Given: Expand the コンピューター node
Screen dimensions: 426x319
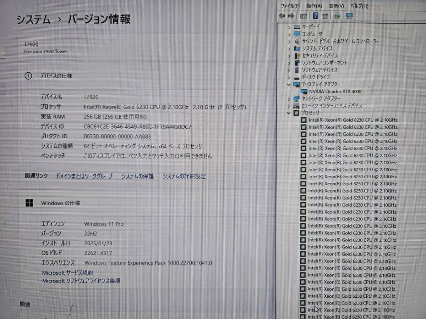Looking at the screenshot, I should (x=289, y=34).
